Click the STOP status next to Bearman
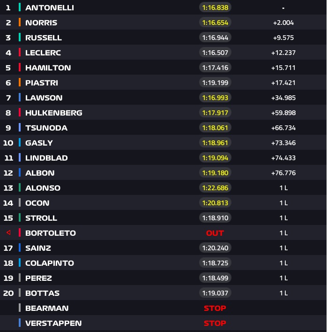The image size is (327, 332). 215,308
